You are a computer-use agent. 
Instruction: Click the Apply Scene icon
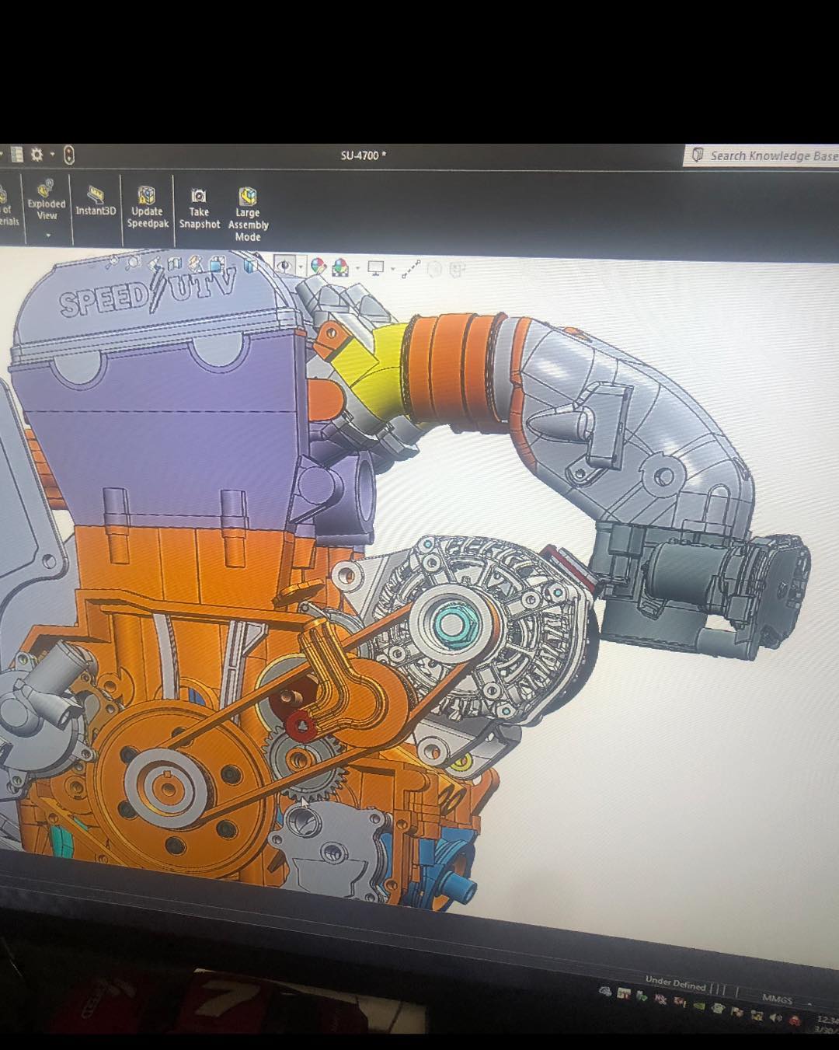coord(340,267)
